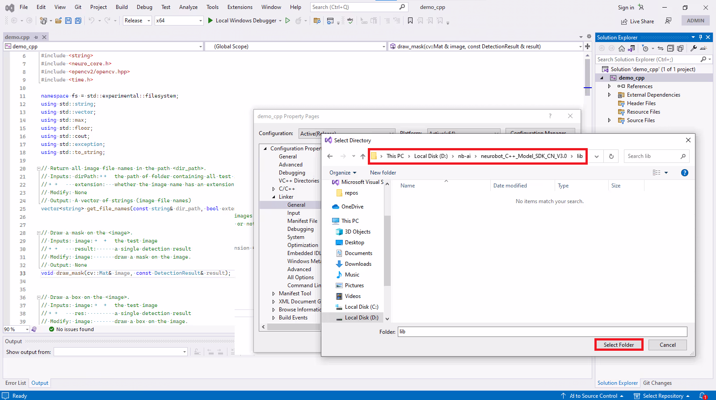Click the New Project toolbar icon
The width and height of the screenshot is (716, 400).
point(43,21)
